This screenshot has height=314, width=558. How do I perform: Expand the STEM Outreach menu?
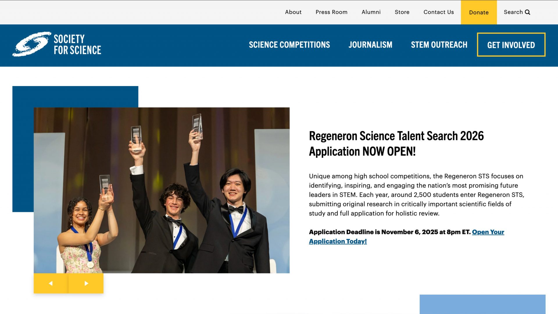439,45
